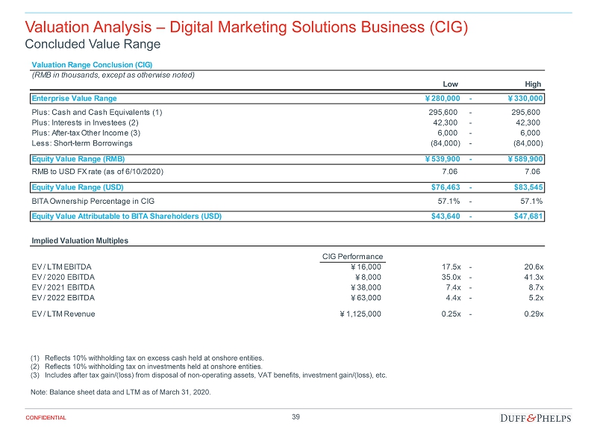Click the 'EV / LTM Revenue' row label
This screenshot has height=427, width=597.
point(63,314)
